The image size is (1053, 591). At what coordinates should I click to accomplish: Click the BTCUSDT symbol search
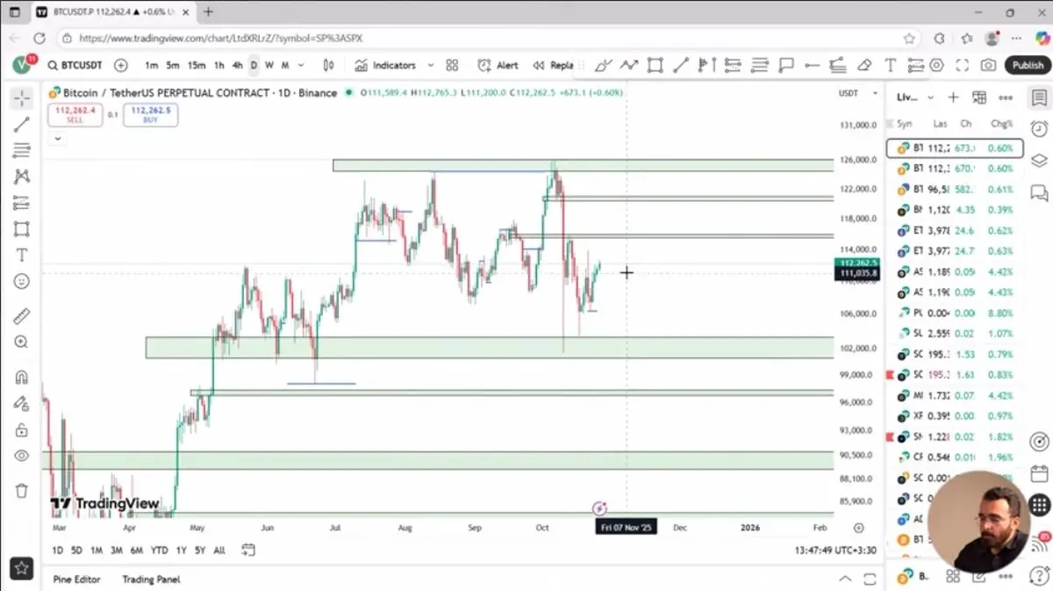tap(75, 65)
